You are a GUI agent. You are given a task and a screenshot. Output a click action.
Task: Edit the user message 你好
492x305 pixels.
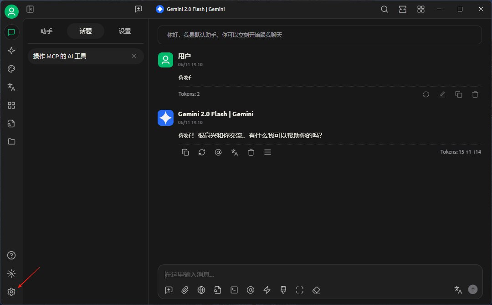(442, 94)
